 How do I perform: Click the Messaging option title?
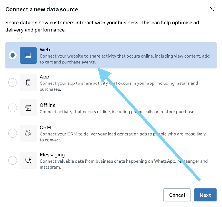52,155
